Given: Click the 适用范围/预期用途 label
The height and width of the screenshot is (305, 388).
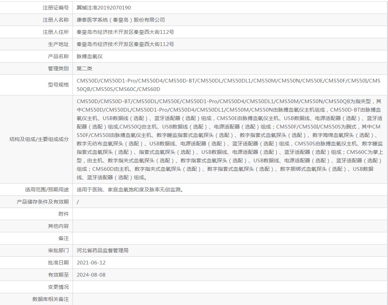Looking at the screenshot, I should (x=47, y=190).
